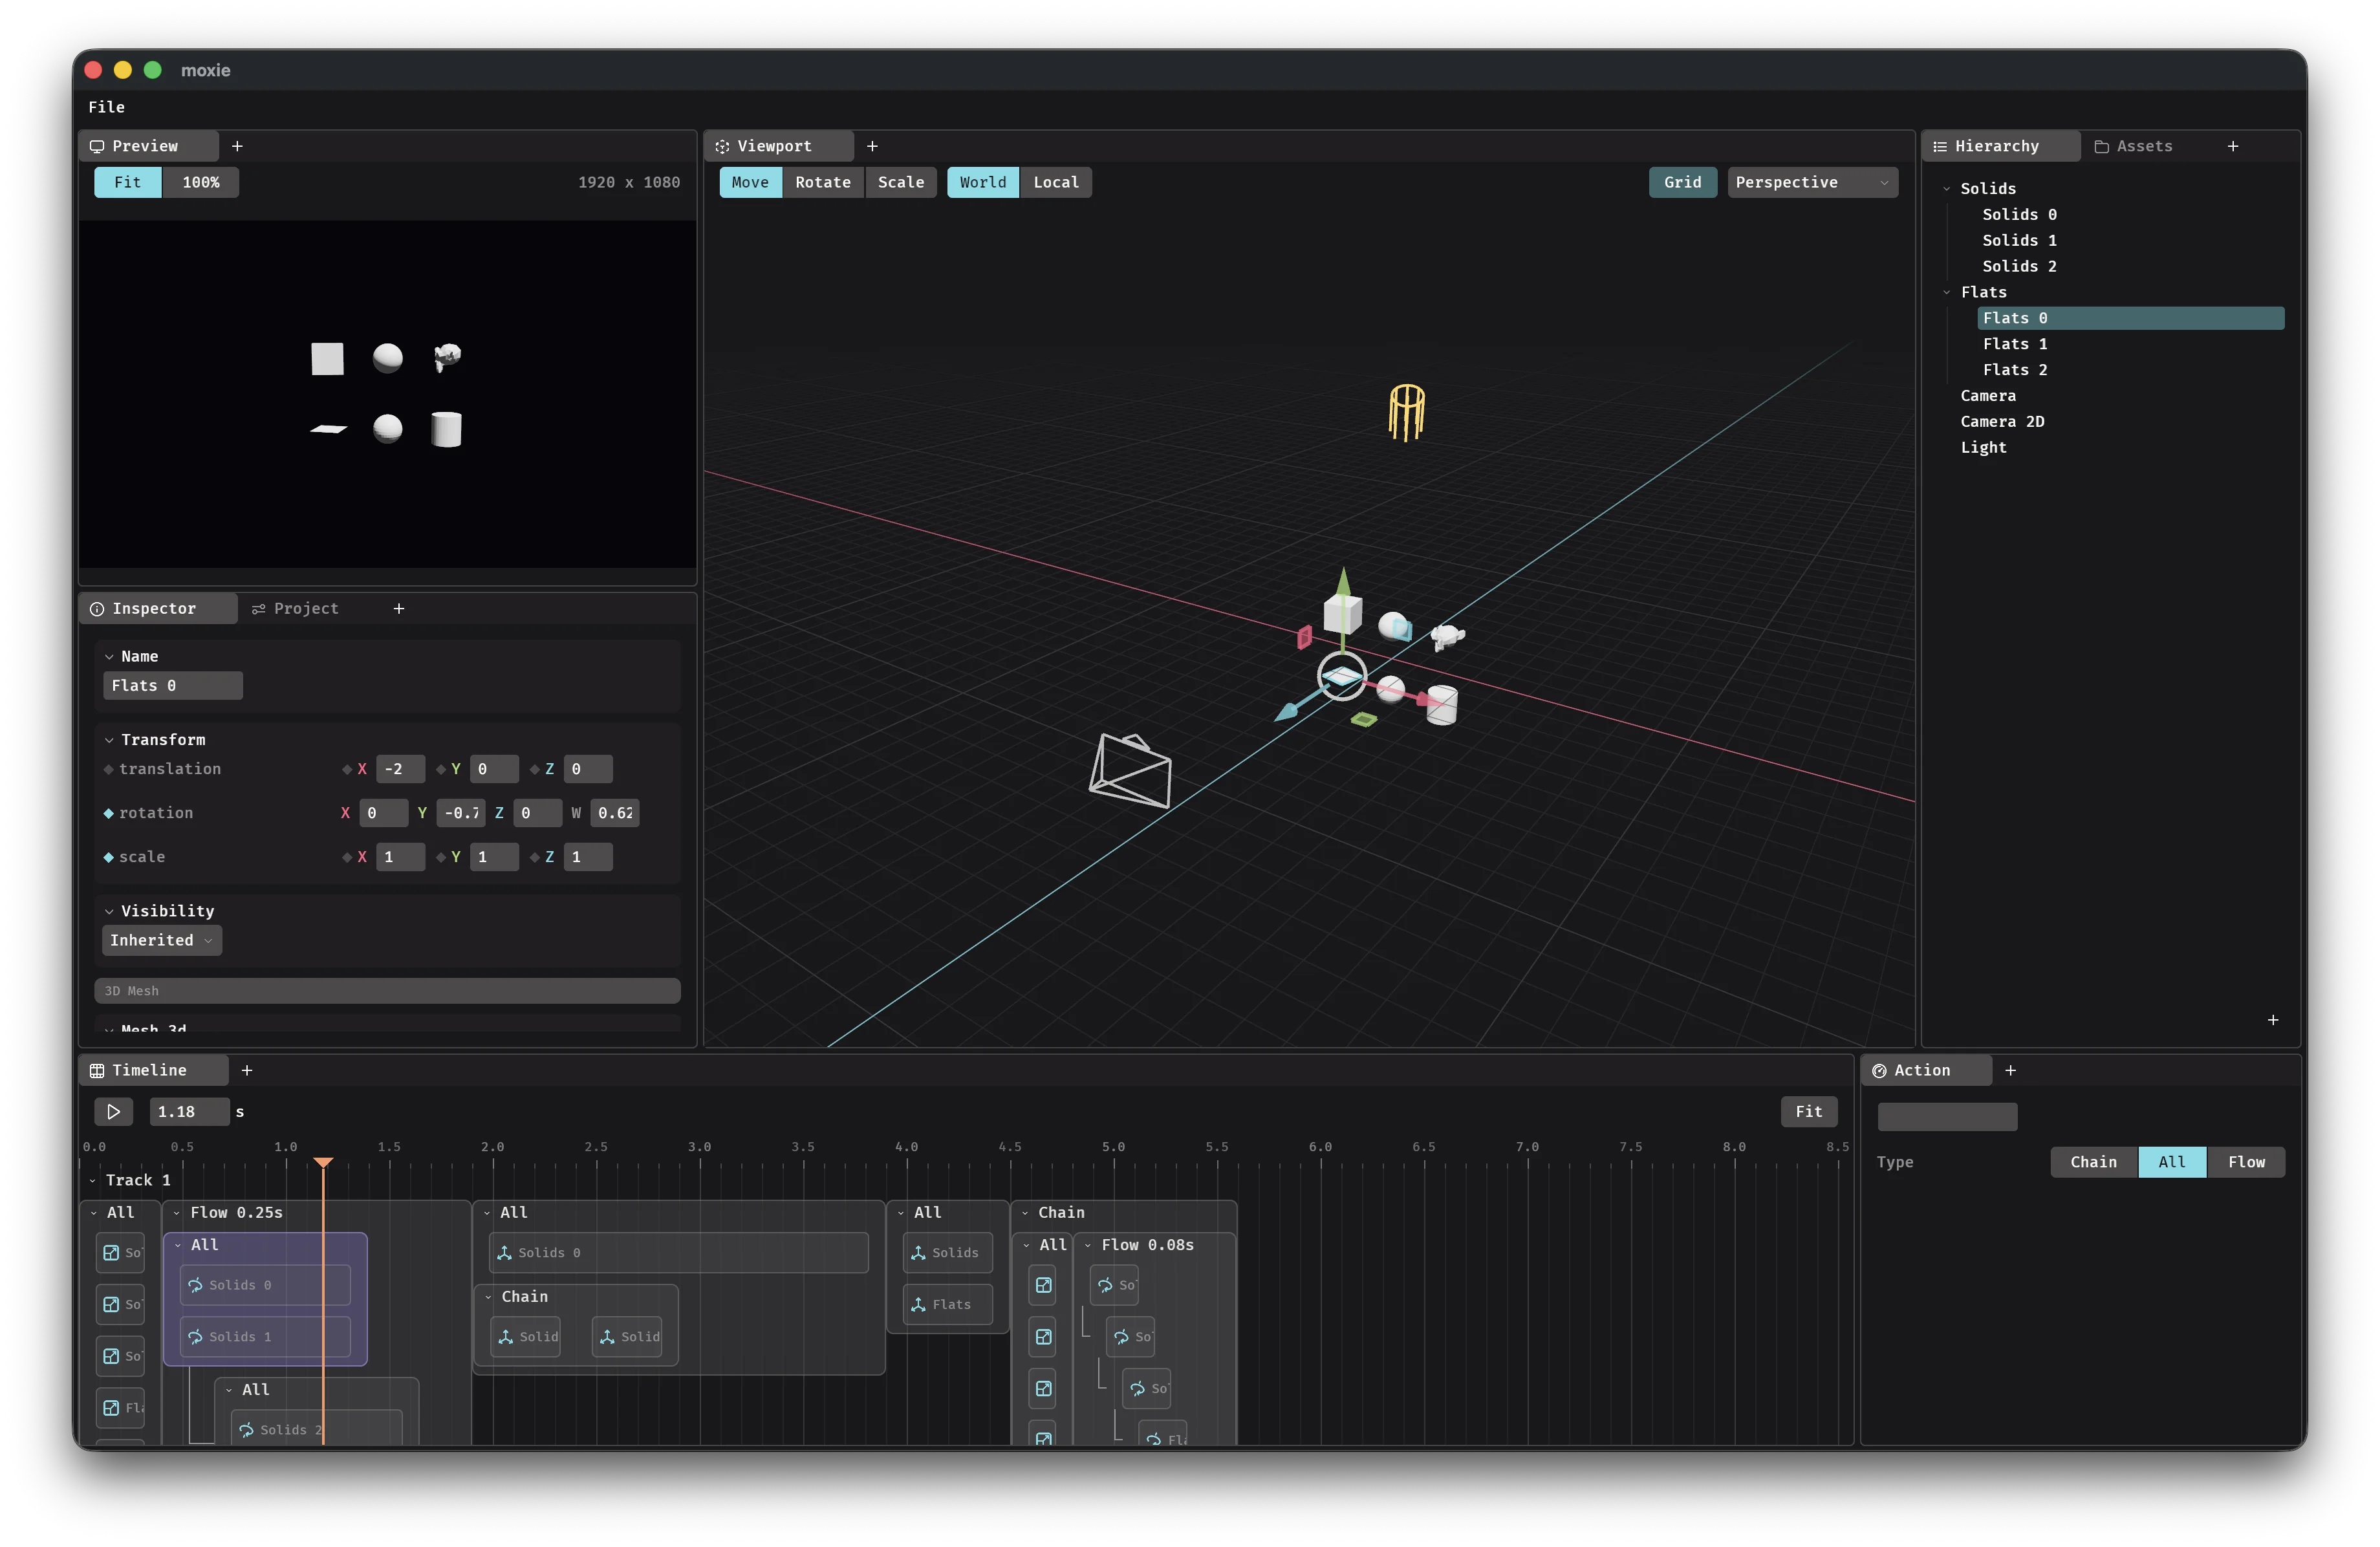Click the orange timeline playhead marker
Viewport: 2380px width, 1547px height.
pos(323,1163)
